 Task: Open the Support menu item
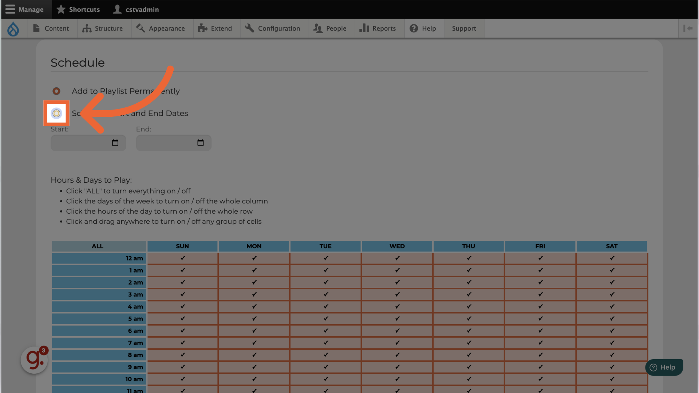coord(463,28)
